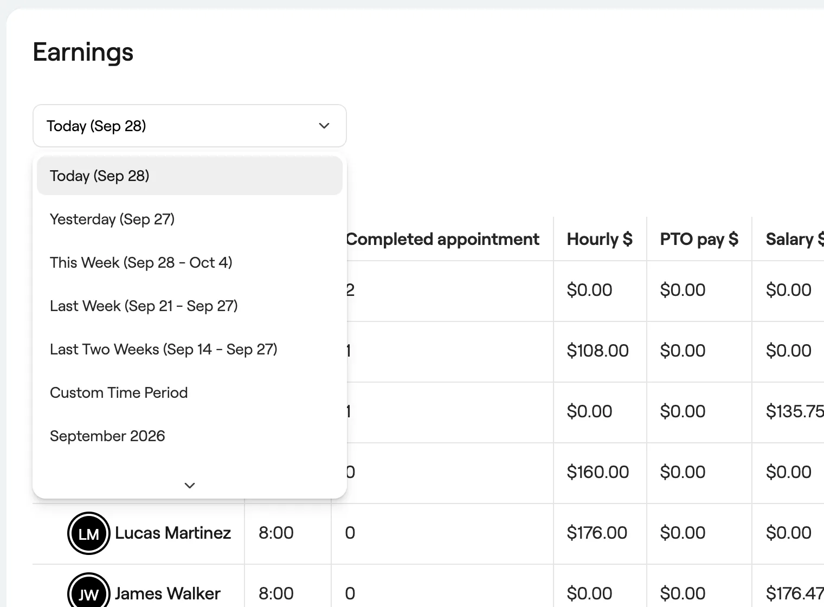The width and height of the screenshot is (824, 607).
Task: Click the LM avatar for Lucas Martinez
Action: tap(89, 533)
